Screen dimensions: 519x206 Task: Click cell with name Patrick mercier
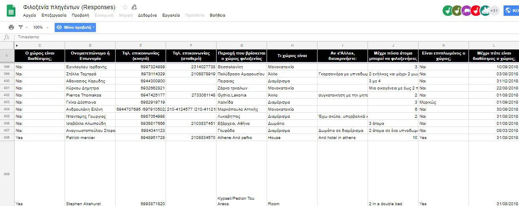[x=90, y=138]
